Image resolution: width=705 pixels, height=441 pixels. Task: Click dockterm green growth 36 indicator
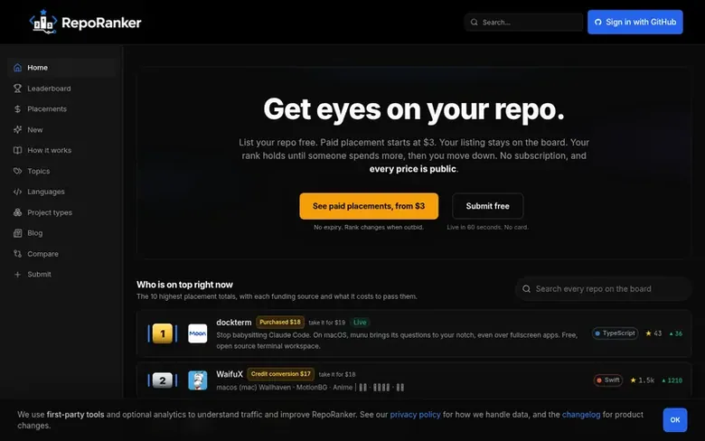click(676, 333)
